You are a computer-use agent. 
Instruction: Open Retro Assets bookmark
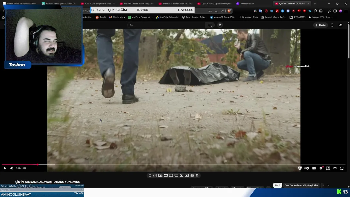pyautogui.click(x=194, y=17)
